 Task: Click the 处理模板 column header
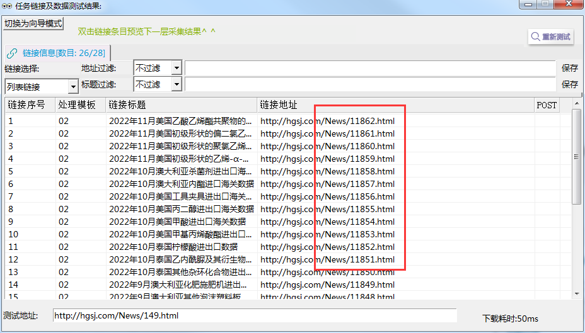81,105
